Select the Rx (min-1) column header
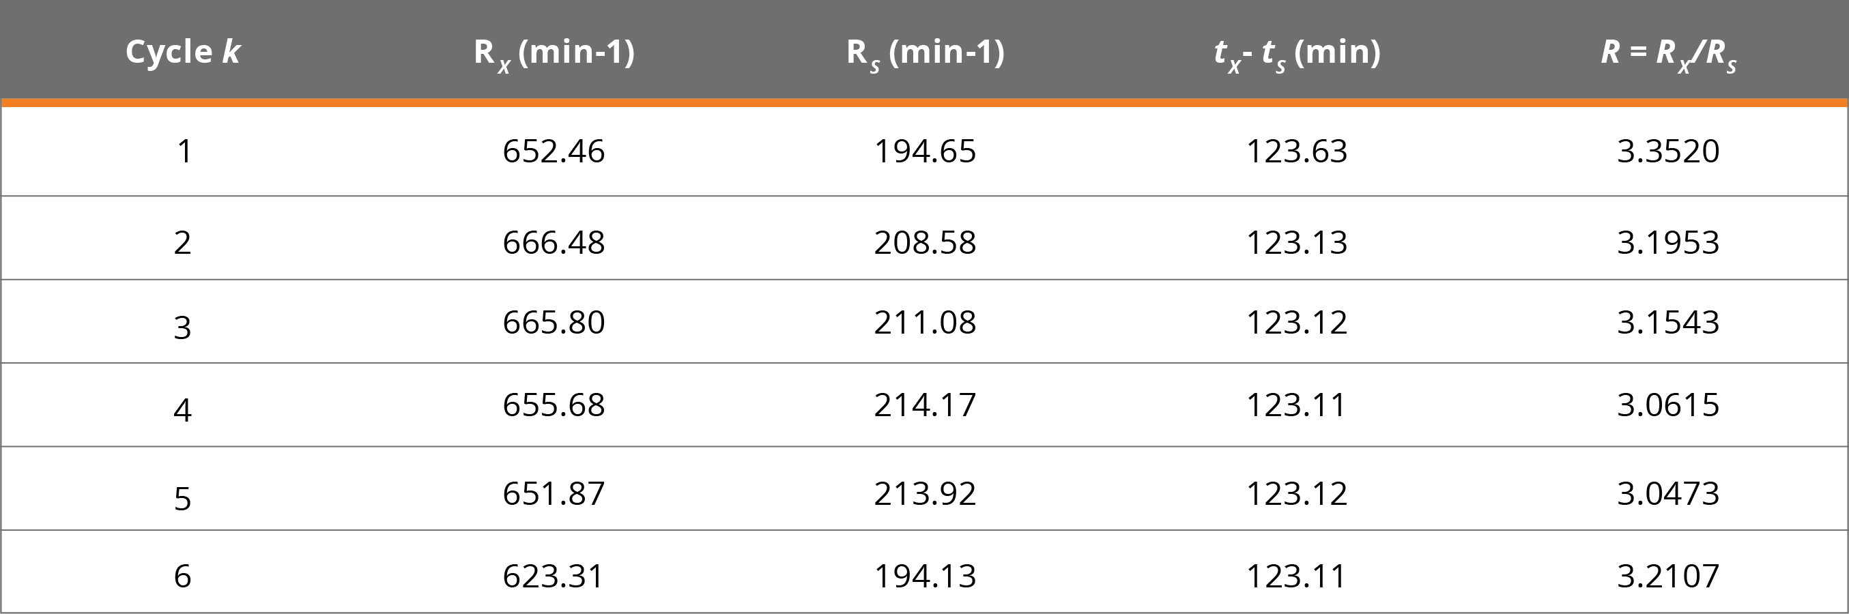 click(x=554, y=52)
